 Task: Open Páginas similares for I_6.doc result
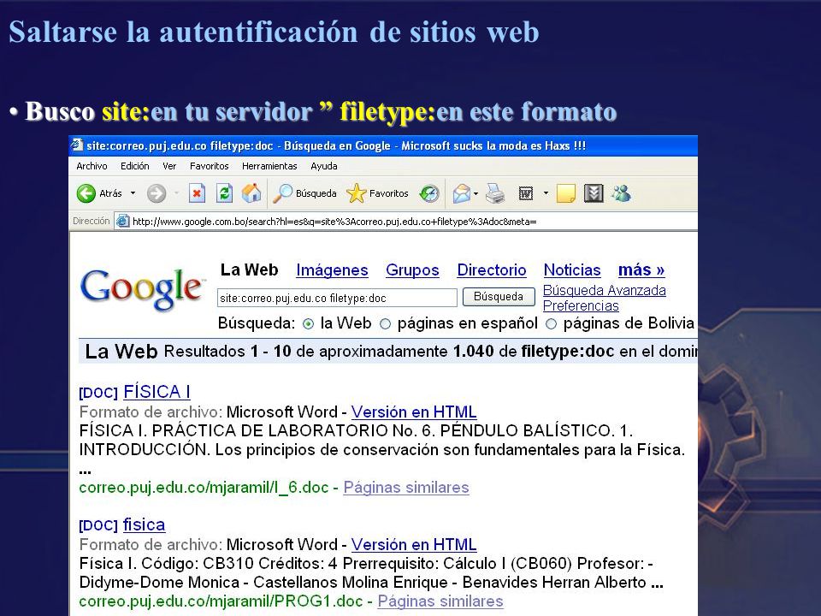[x=405, y=488]
